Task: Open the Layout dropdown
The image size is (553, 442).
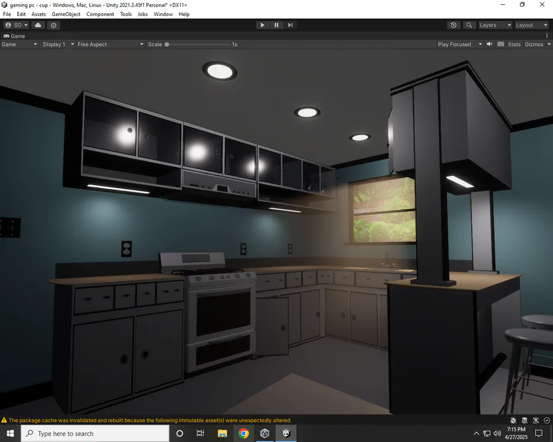Action: 531,25
